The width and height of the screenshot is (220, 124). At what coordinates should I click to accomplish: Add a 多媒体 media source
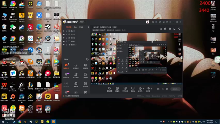pyautogui.click(x=133, y=89)
